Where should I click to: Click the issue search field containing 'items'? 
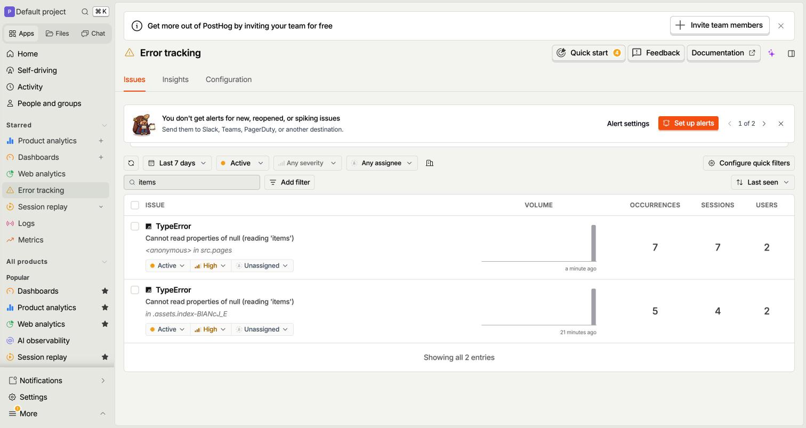[192, 182]
